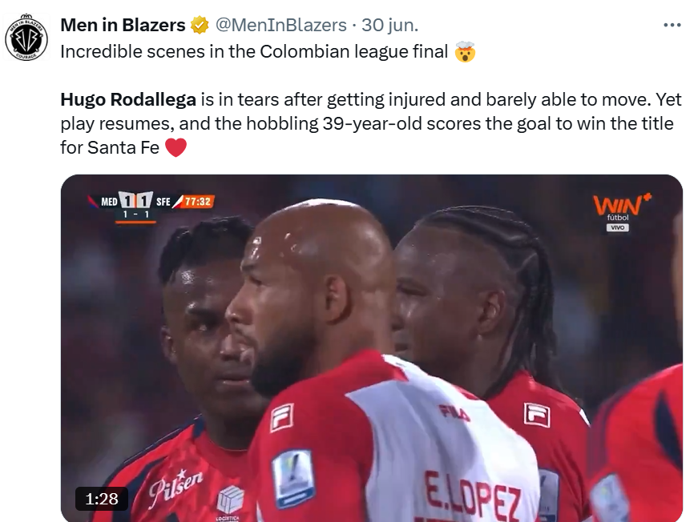Viewport: 698px width, 522px height.
Task: Click the WIN+ fútbol logo on the video
Action: click(621, 207)
